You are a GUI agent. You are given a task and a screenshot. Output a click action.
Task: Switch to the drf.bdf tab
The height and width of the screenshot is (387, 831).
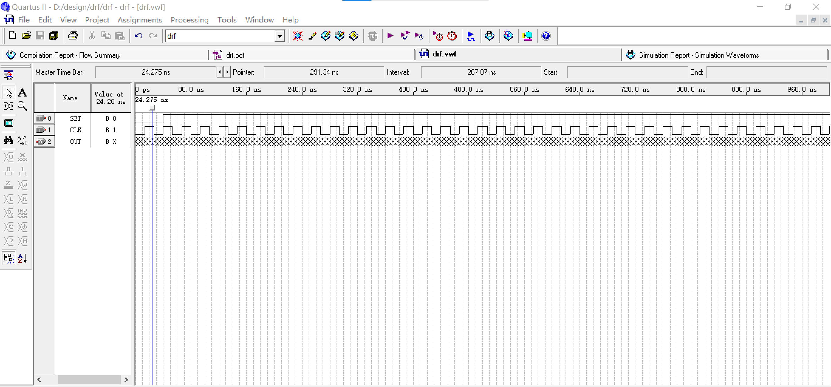235,55
